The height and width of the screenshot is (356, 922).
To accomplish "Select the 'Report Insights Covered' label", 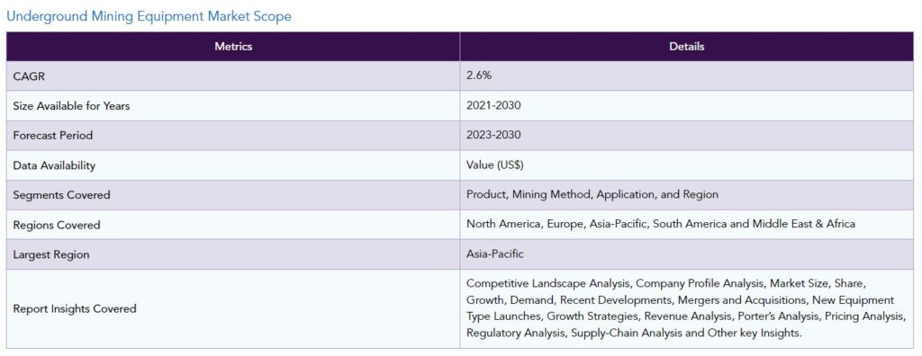I will (75, 308).
